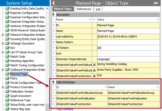
Task: Click the ObtainAttrValueFromPublication ID cell in Valid Attributes
Action: [x=82, y=98]
